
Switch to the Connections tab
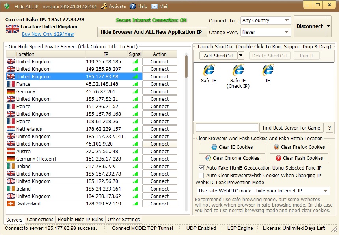coord(40,219)
